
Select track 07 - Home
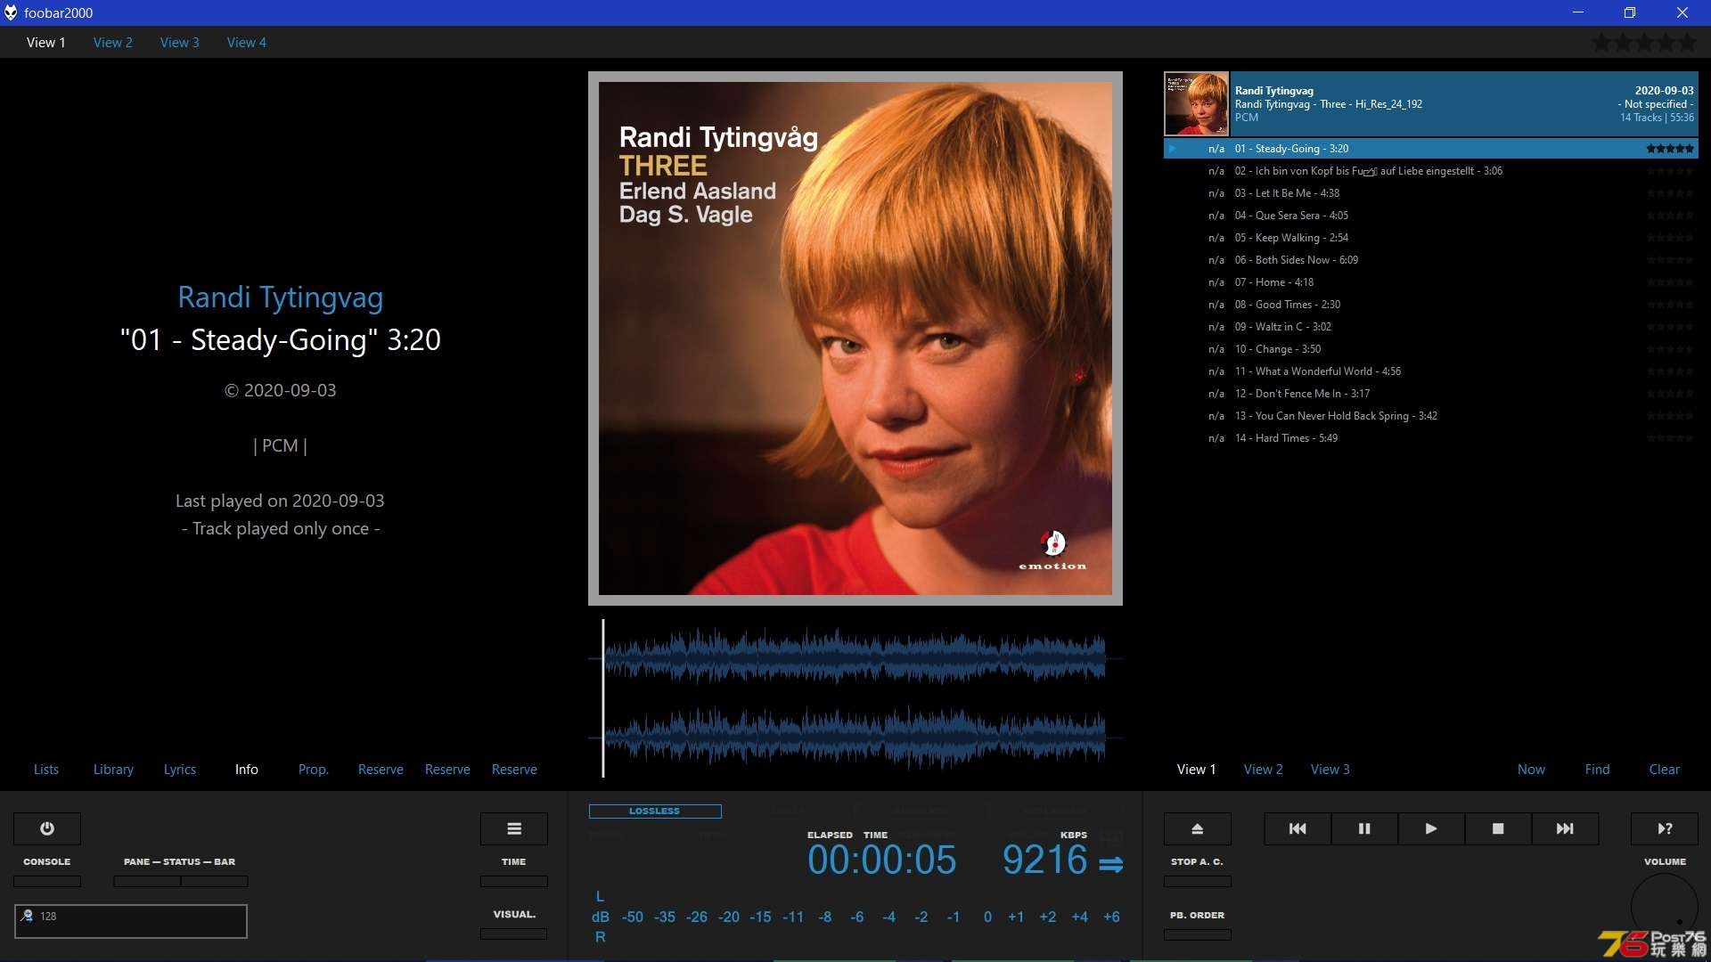(x=1431, y=282)
